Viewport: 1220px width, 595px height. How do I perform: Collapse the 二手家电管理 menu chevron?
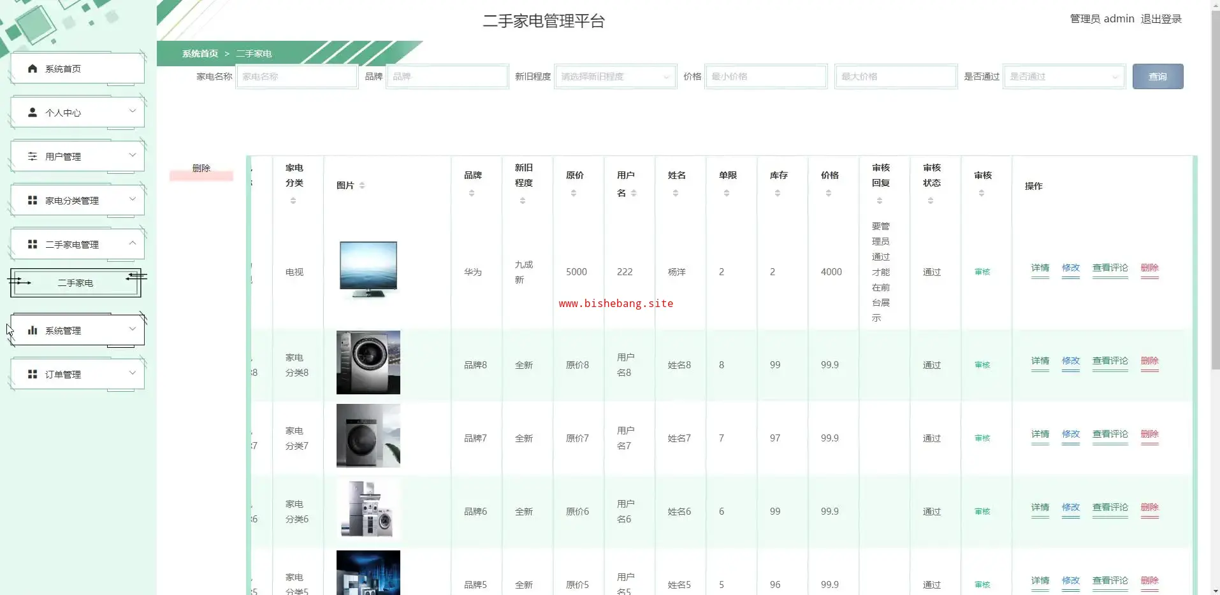coord(133,243)
